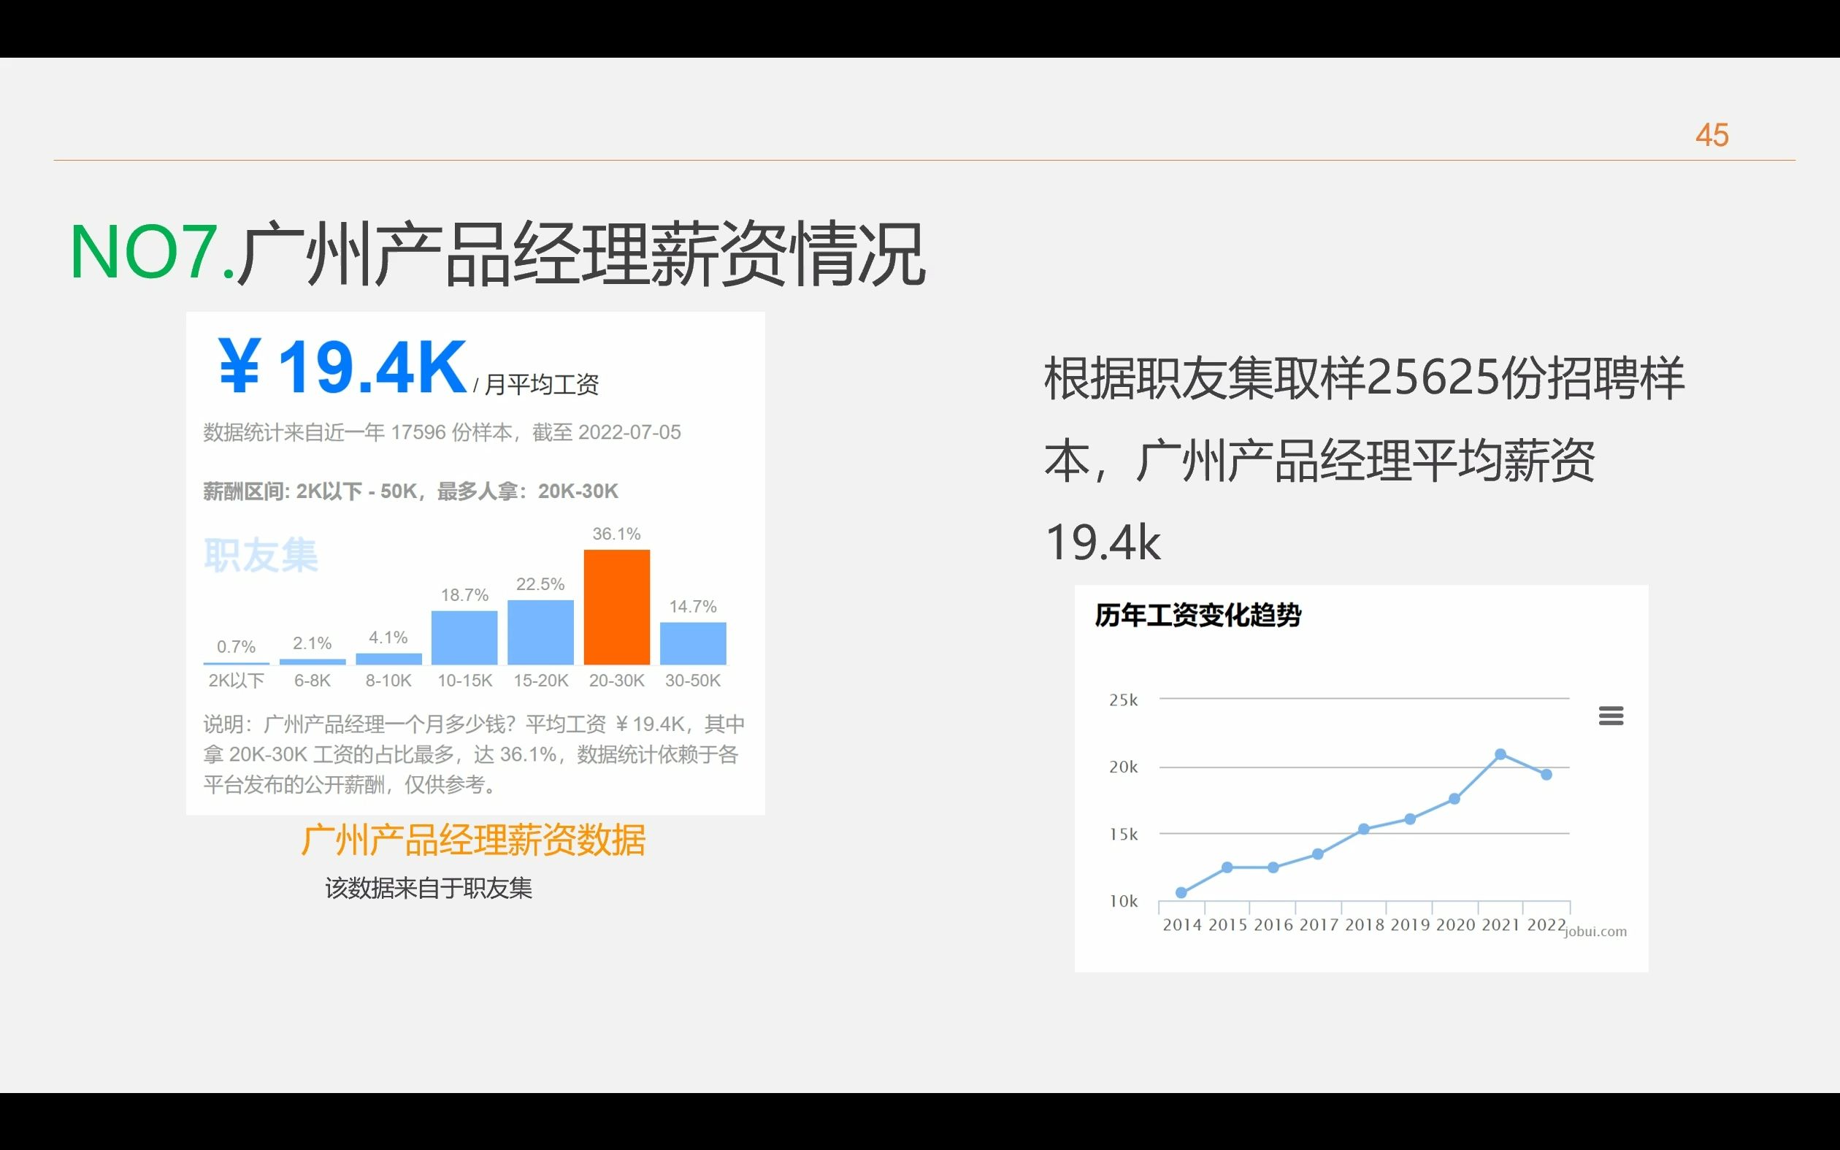Screen dimensions: 1840x1150
Task: Click the blue 15-20K bar
Action: pyautogui.click(x=540, y=632)
